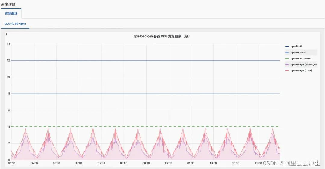Click the panel info icon

[x=6, y=35]
